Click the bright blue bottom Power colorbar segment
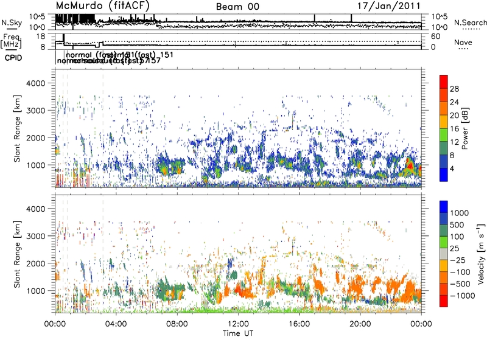 pos(444,175)
